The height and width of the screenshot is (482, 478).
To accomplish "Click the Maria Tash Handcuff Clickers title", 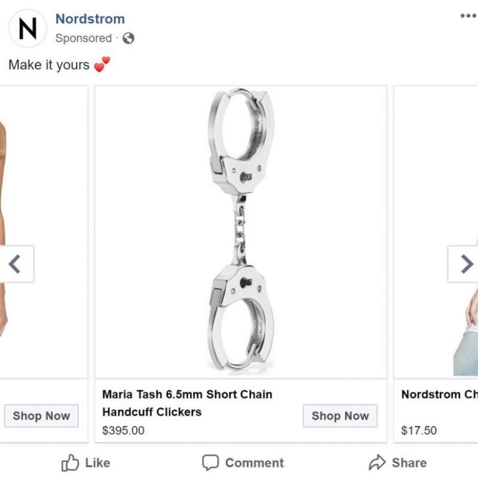I will (187, 403).
